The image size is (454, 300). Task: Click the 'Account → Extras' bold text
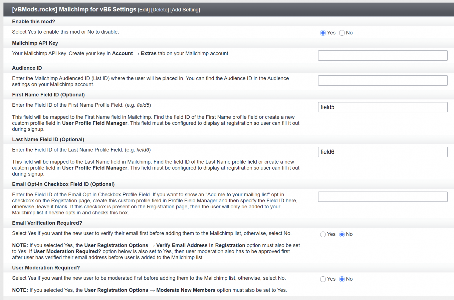134,53
